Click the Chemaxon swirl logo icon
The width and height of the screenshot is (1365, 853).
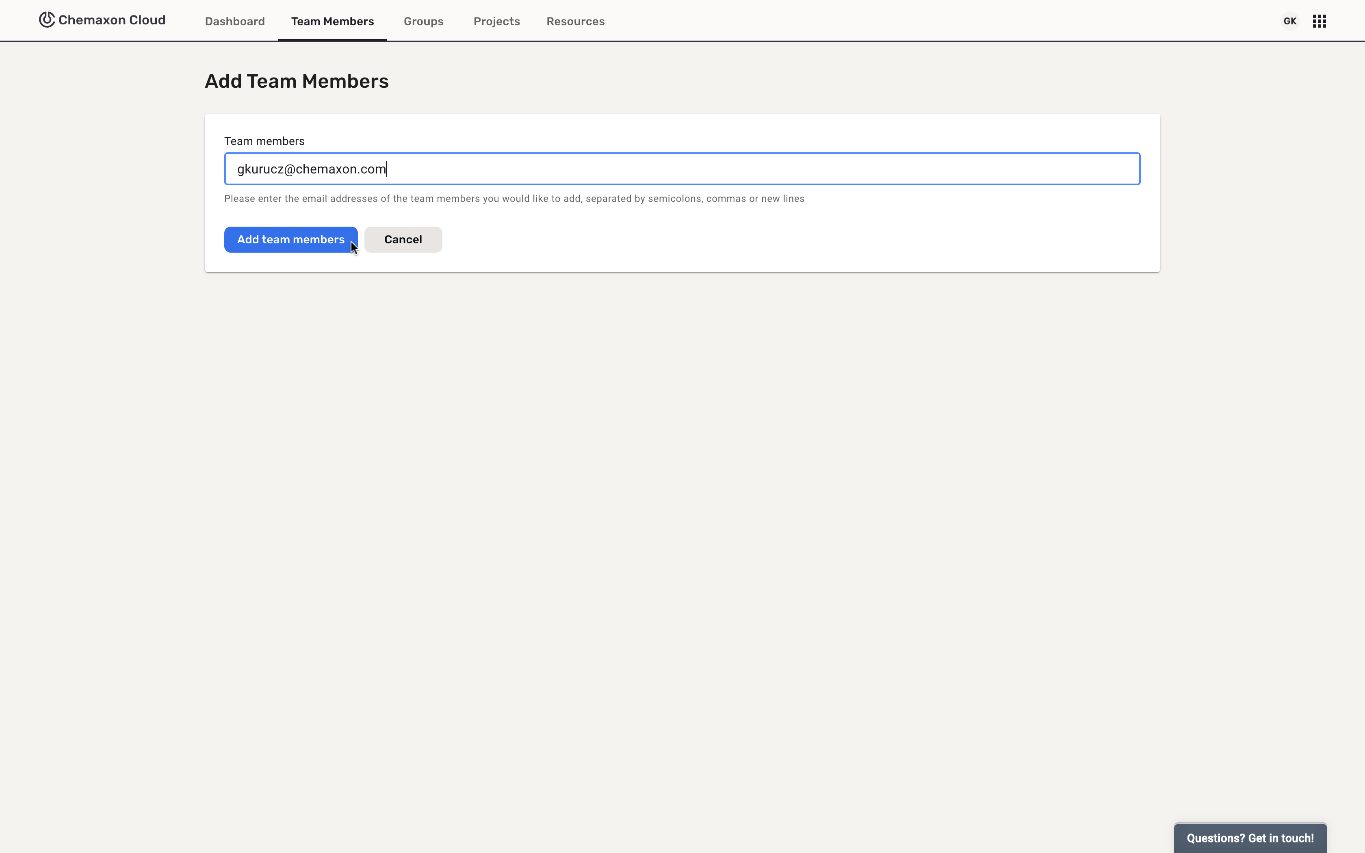pyautogui.click(x=47, y=20)
